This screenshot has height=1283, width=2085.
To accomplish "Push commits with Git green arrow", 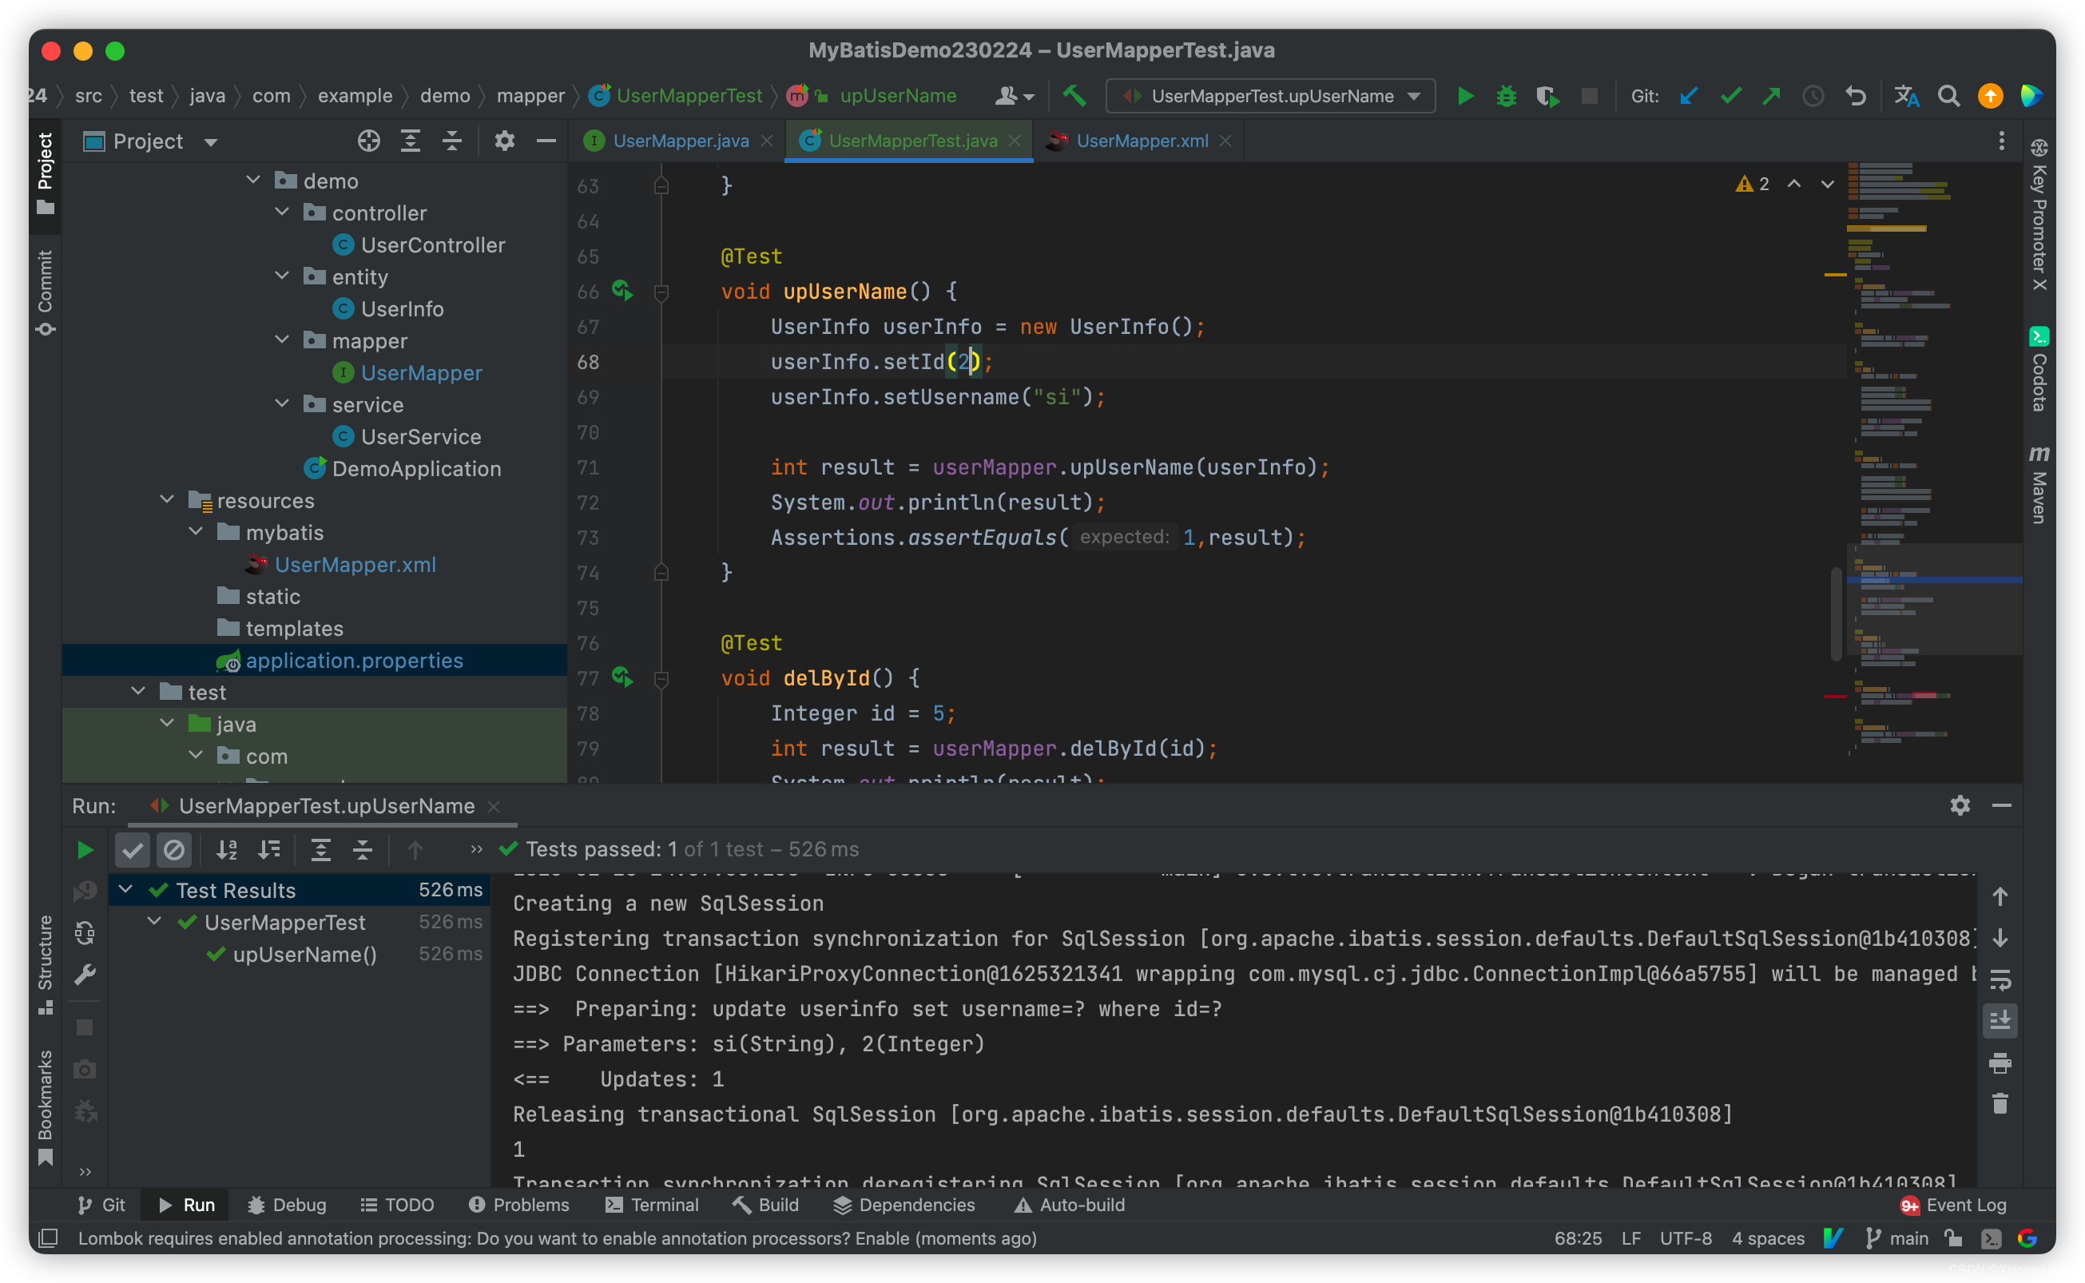I will [x=1771, y=96].
